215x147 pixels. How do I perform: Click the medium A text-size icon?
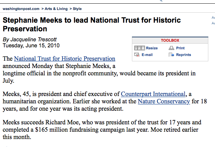tap(139, 48)
